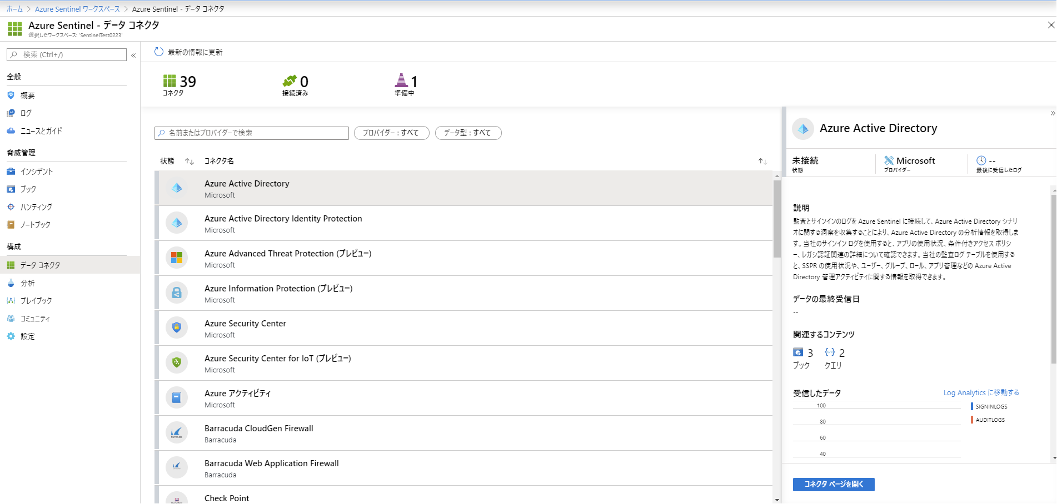Click the 準備中 cone icon
1057x504 pixels.
[x=401, y=80]
